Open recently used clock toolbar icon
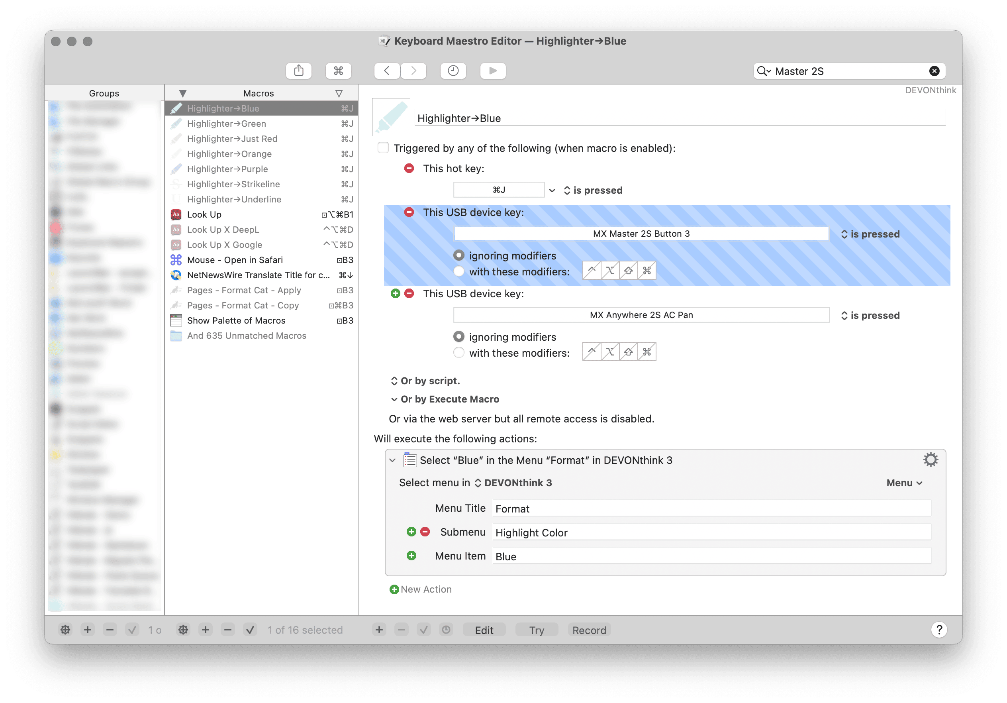1007x703 pixels. (x=453, y=71)
